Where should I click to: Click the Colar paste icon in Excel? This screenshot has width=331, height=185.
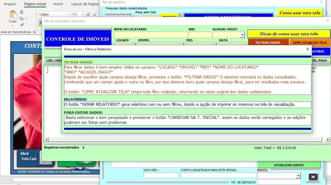point(13,14)
